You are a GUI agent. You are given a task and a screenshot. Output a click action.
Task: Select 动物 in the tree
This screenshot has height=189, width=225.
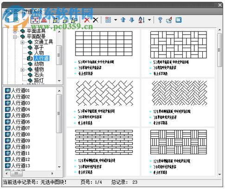click(39, 64)
